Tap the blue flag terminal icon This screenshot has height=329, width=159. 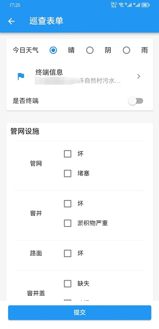click(x=21, y=76)
